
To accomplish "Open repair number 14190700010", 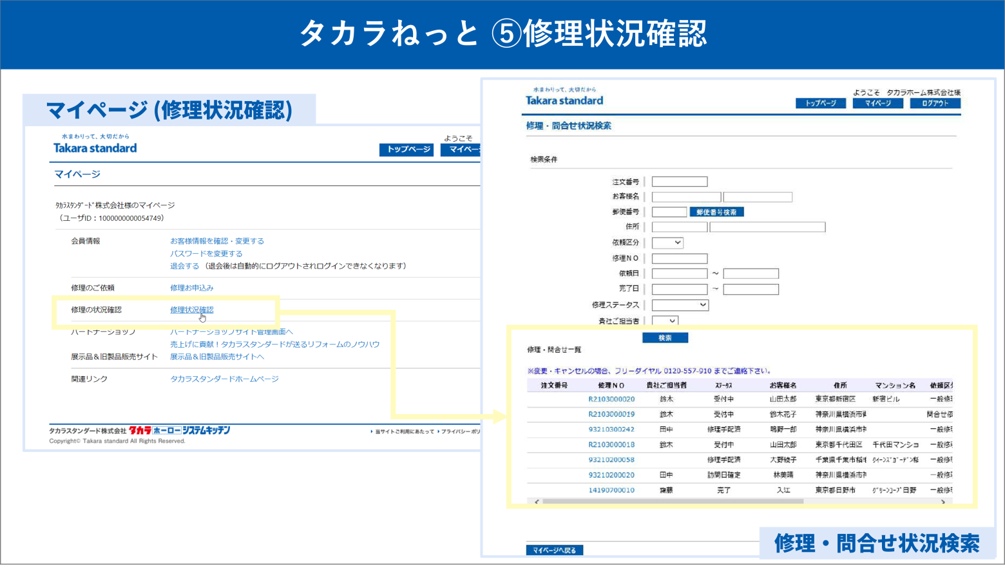I will [x=611, y=490].
